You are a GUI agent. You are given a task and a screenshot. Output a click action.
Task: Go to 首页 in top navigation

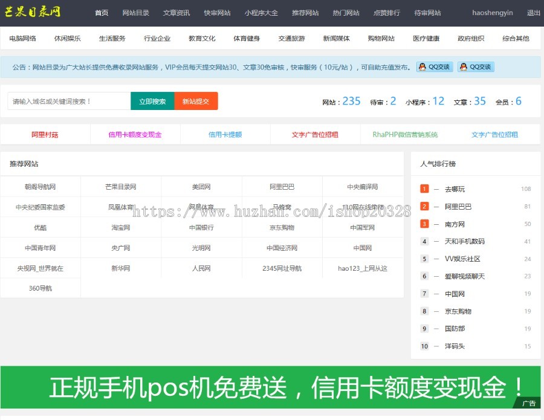pyautogui.click(x=102, y=13)
